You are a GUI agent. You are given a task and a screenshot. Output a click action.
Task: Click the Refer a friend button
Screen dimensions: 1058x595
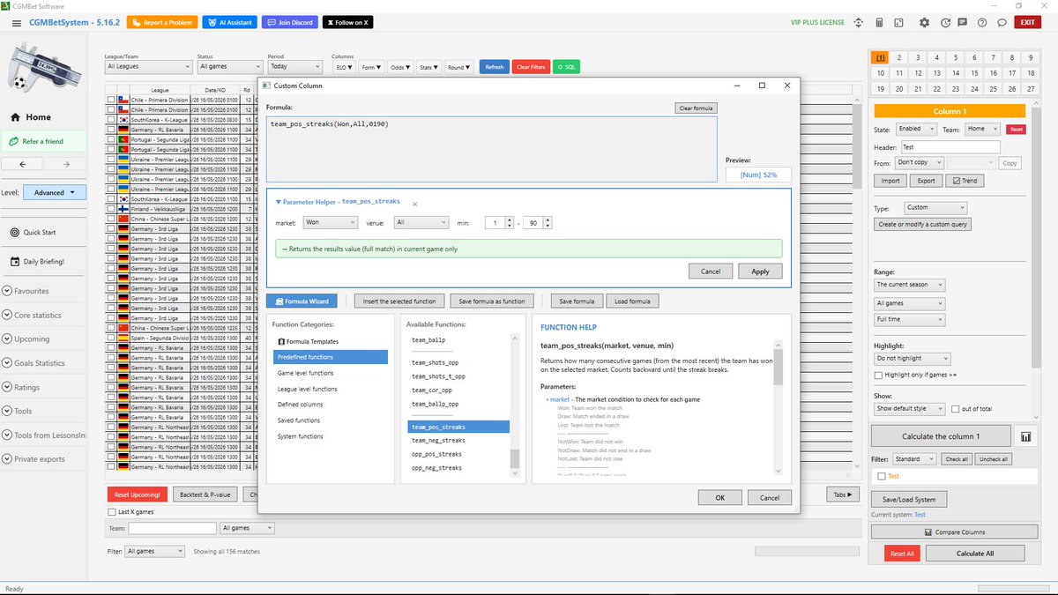[44, 141]
